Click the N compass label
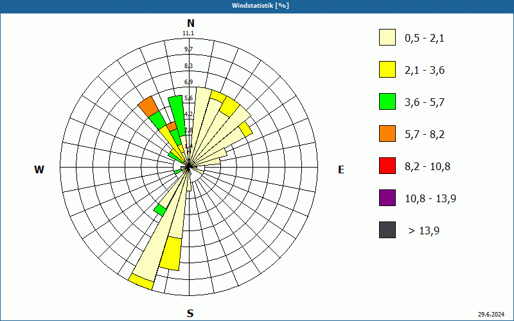 click(190, 23)
